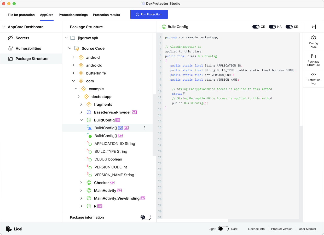Select Package Structure in left sidebar
Viewport: 324px width, 235px height.
pos(31,59)
